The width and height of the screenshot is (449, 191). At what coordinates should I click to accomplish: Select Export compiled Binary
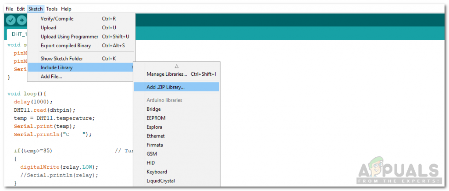tap(81, 46)
